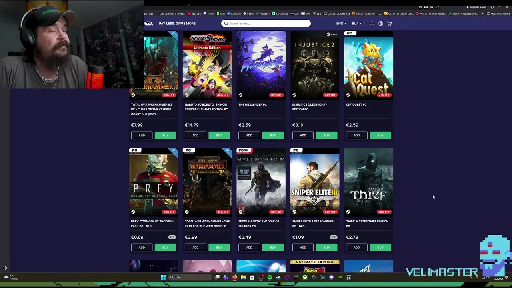Open Xbox app from the taskbar

click(305, 277)
